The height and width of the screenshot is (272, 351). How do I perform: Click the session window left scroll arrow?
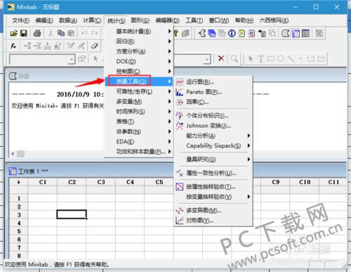(13, 154)
